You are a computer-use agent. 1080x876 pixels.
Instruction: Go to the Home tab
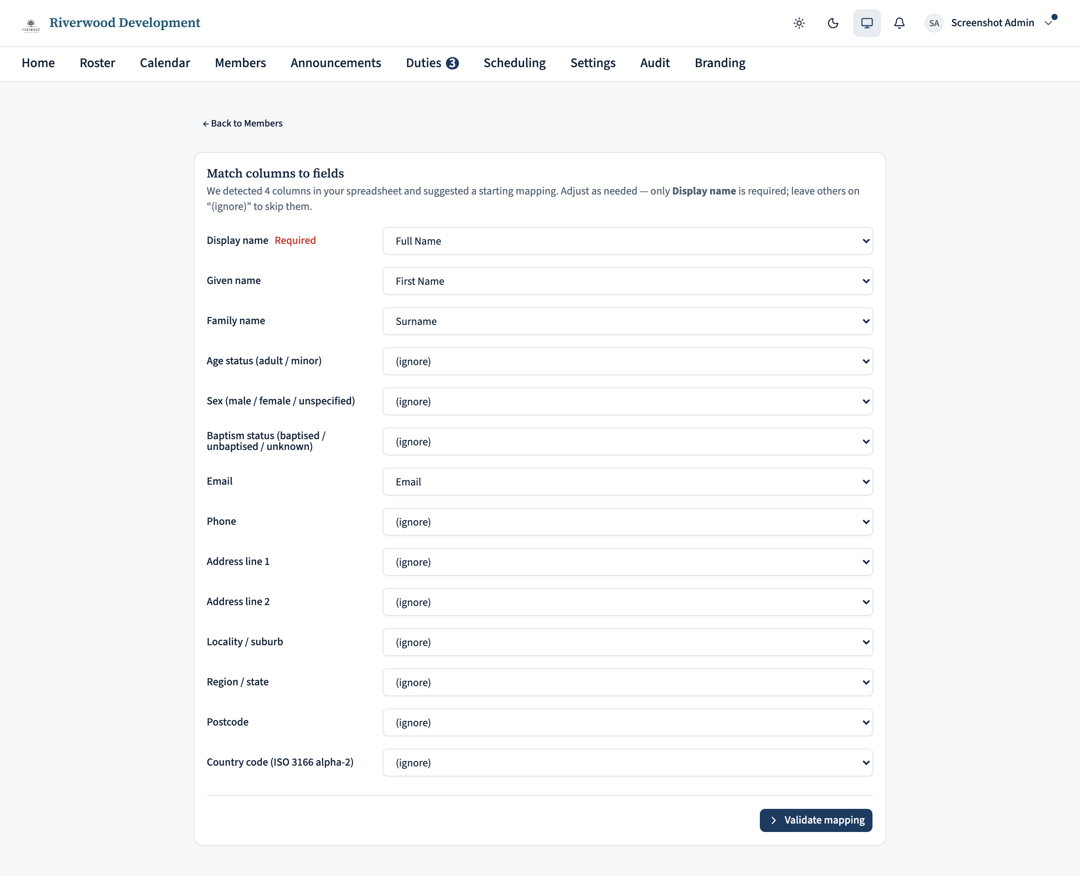coord(38,63)
